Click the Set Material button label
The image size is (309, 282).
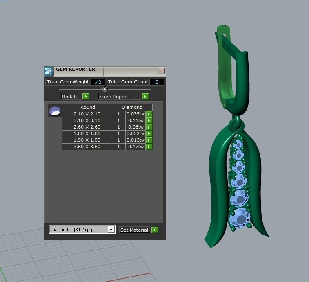coord(134,230)
